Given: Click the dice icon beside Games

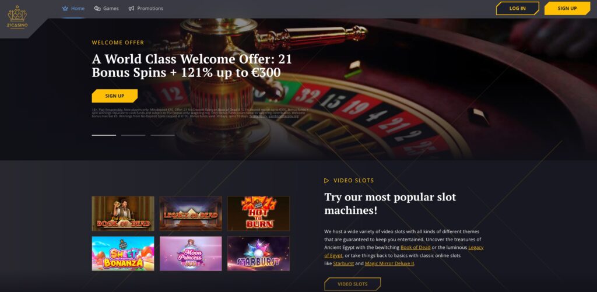Looking at the screenshot, I should coord(97,8).
